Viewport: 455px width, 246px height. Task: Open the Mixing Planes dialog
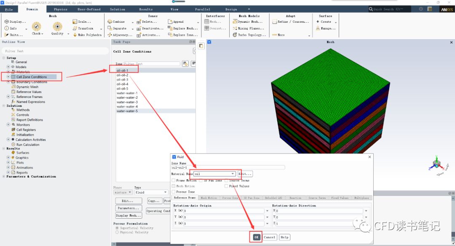coord(249,29)
